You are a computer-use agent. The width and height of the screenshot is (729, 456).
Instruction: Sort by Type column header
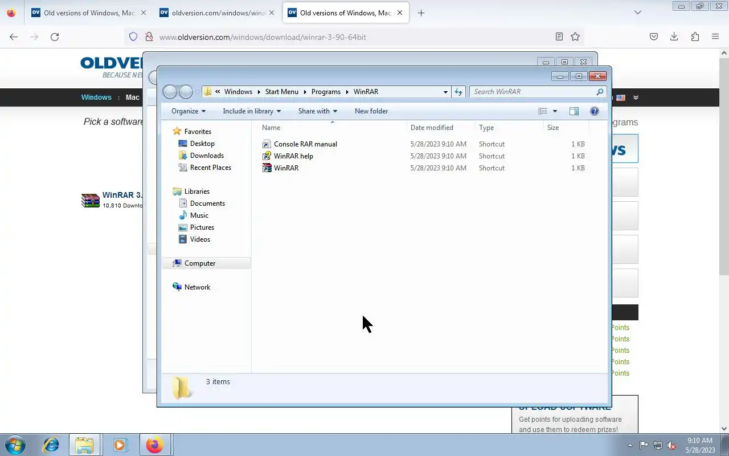[510, 128]
